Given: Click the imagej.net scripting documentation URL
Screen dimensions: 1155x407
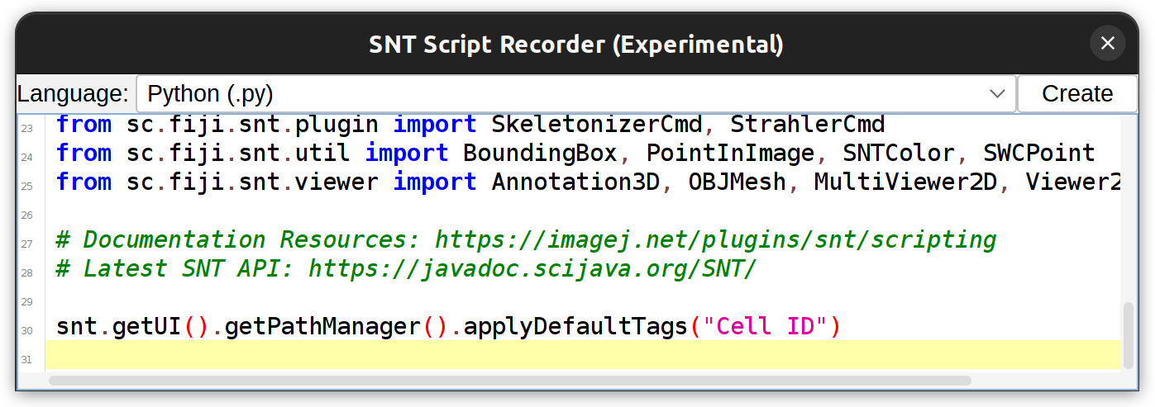Looking at the screenshot, I should 716,240.
